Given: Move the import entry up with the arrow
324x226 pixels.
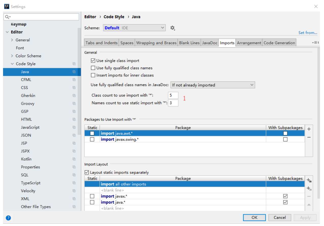Looking at the screenshot, I should tap(309, 205).
